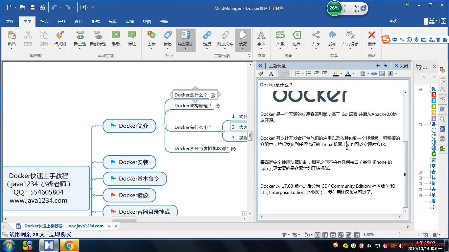Click the 发布 publish icon
The width and height of the screenshot is (449, 252).
pyautogui.click(x=332, y=35)
